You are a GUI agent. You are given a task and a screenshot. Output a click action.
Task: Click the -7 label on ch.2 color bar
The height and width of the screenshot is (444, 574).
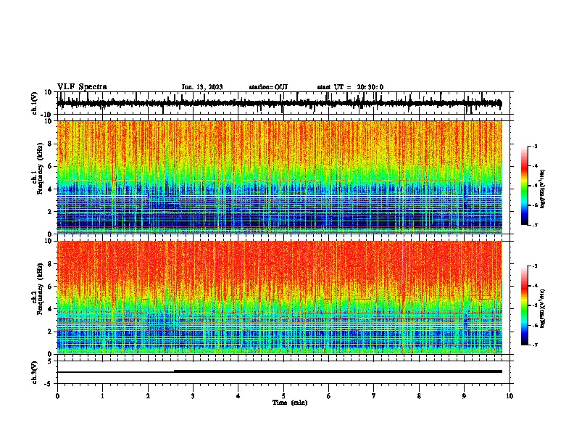coord(534,345)
